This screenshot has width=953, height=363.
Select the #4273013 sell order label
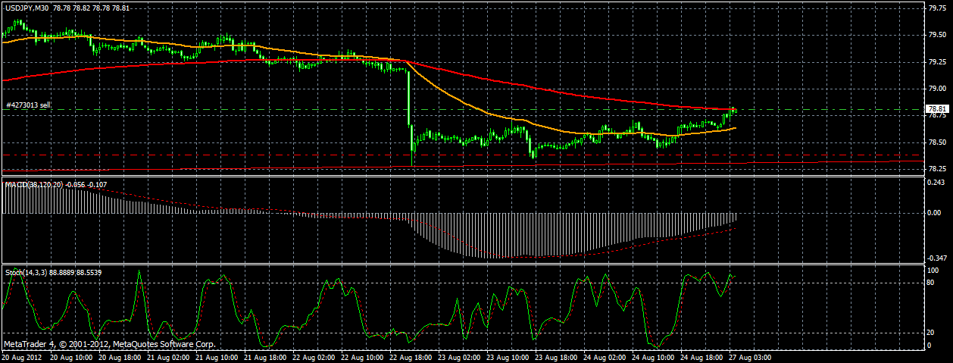coord(28,105)
